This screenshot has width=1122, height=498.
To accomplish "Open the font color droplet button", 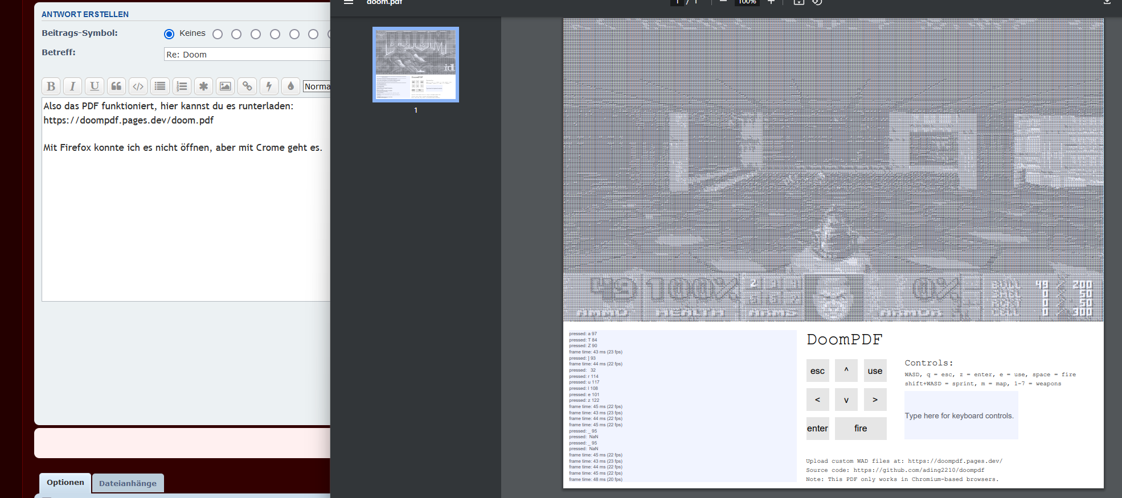I will 291,87.
